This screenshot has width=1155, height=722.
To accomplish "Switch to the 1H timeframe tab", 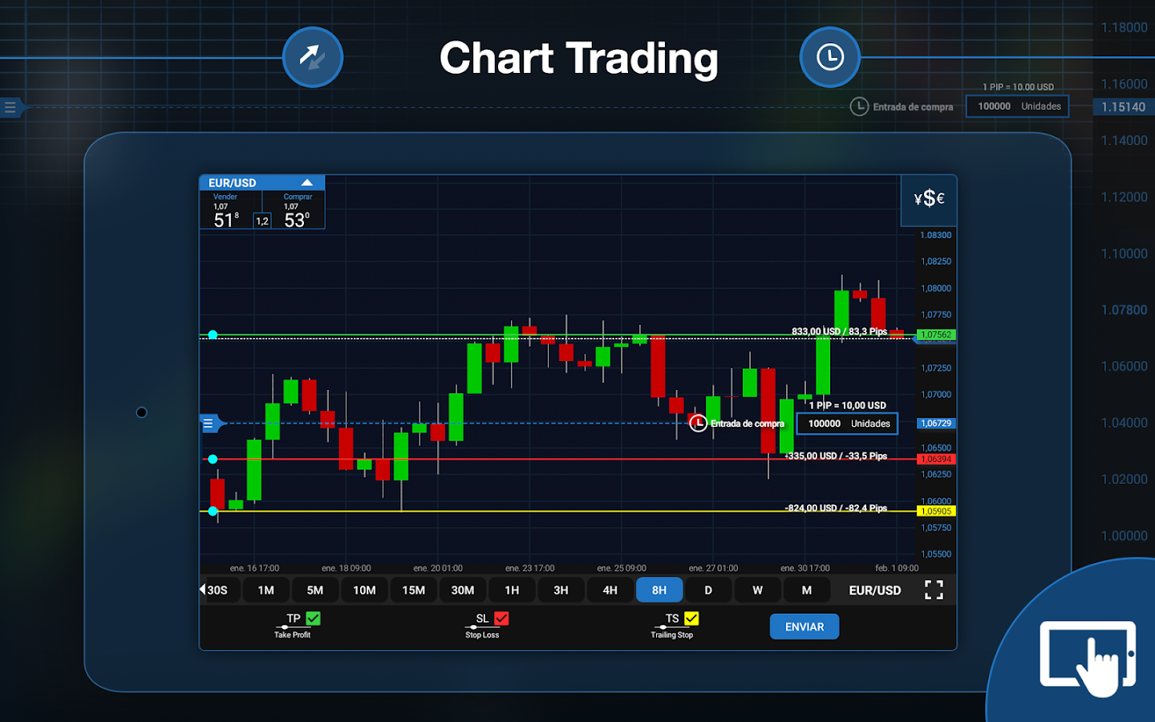I will (512, 590).
